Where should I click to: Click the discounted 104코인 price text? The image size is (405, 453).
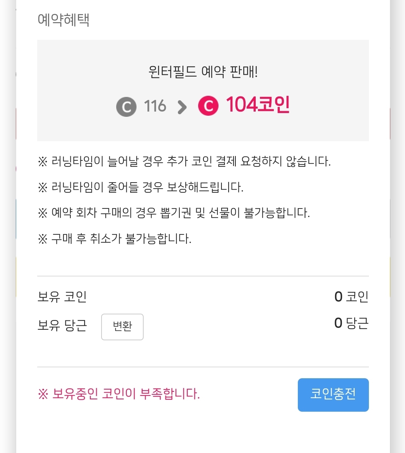click(258, 105)
